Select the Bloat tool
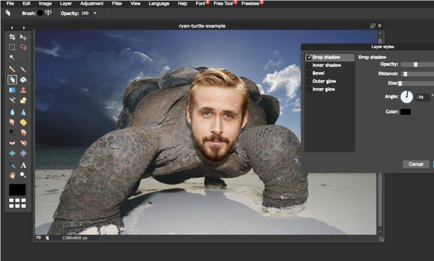Viewport: 434px width, 261px height. 12,153
